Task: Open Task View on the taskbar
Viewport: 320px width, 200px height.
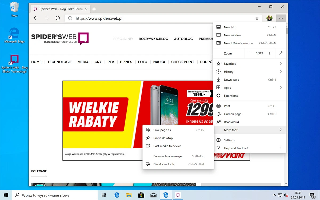Action: (x=104, y=195)
